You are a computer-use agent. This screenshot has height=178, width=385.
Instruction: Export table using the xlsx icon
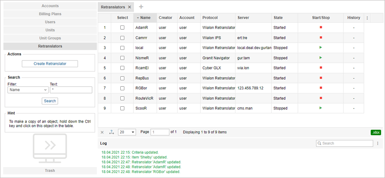(x=376, y=133)
